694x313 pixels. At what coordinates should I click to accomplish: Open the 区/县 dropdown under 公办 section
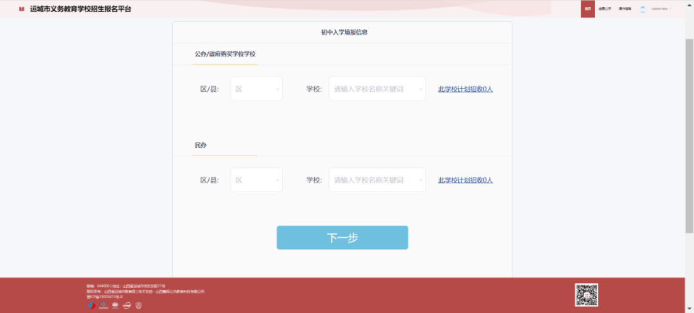coord(256,89)
